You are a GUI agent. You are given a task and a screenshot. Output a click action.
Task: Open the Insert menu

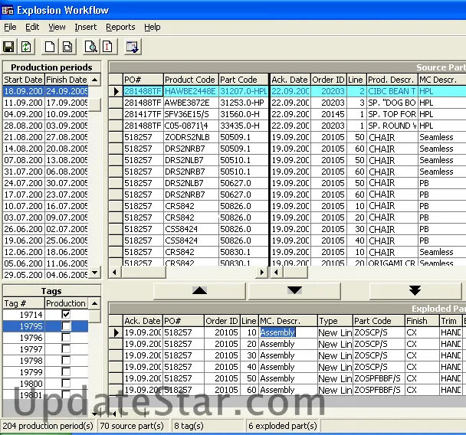(86, 27)
